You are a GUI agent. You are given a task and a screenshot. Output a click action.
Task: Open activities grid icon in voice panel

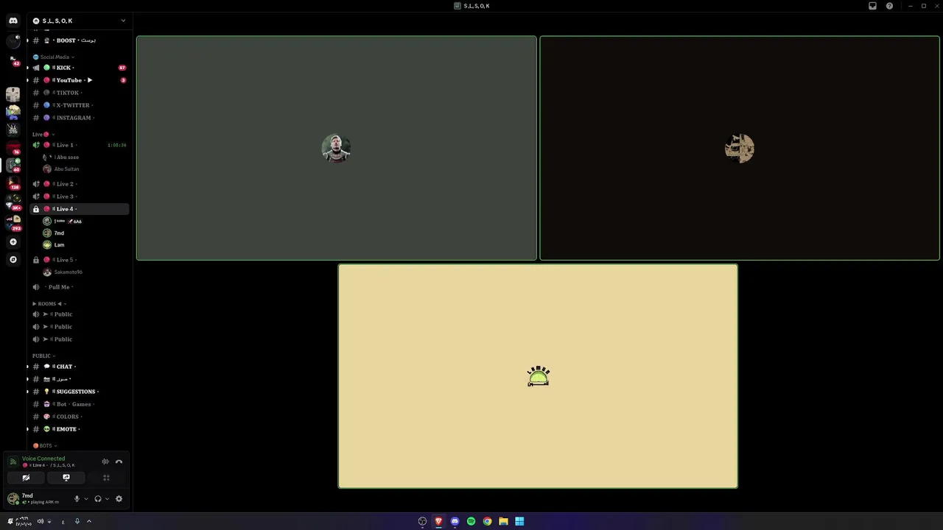pyautogui.click(x=106, y=478)
